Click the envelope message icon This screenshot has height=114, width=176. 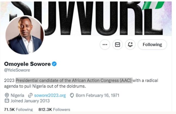coord(118,45)
